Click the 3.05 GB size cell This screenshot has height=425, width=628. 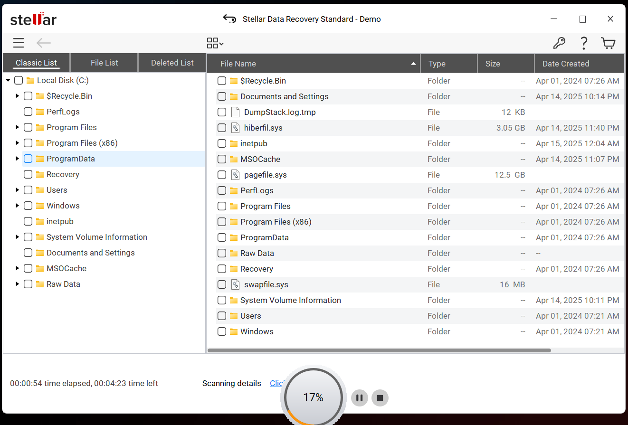tap(511, 128)
